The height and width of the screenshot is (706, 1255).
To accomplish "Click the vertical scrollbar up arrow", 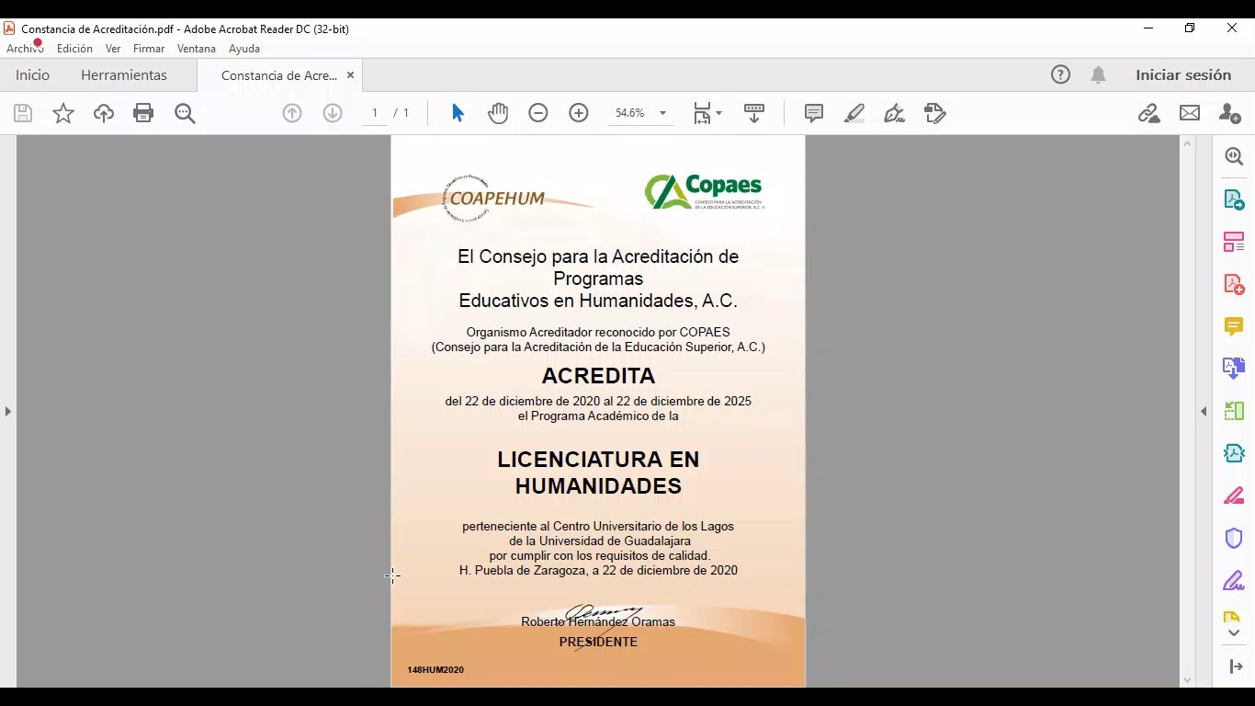I will pyautogui.click(x=1187, y=143).
